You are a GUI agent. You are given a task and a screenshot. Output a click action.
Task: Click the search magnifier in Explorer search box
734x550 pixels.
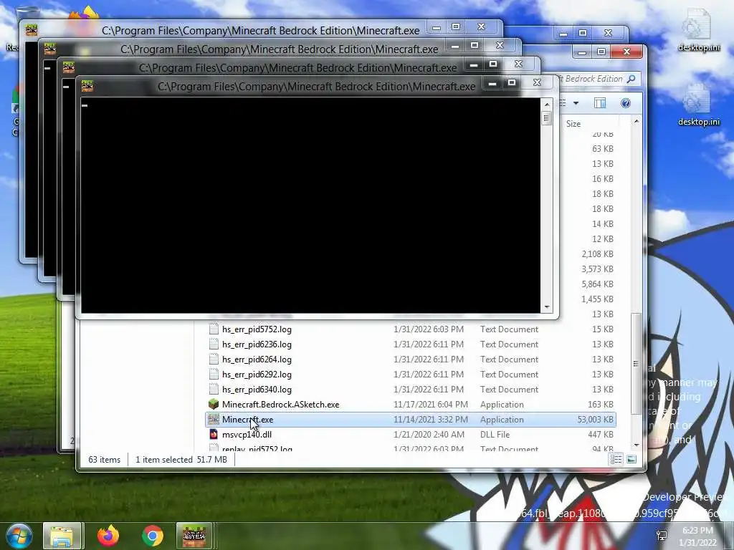pos(631,79)
